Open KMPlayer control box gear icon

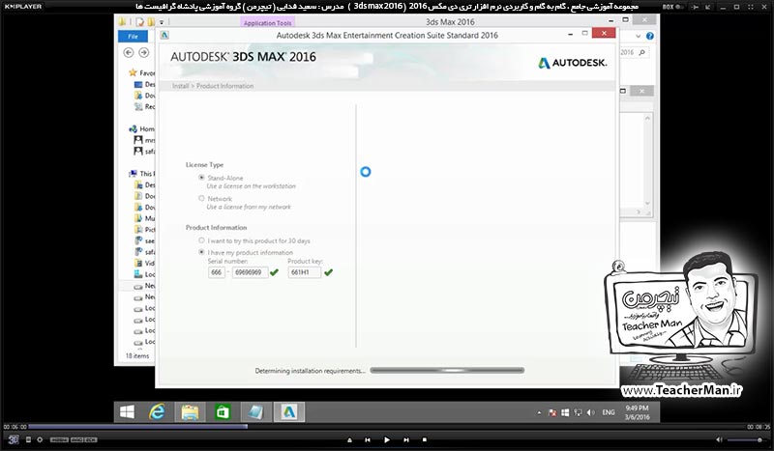[x=40, y=439]
